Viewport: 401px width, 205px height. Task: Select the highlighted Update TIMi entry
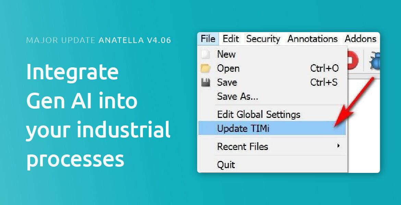pyautogui.click(x=243, y=128)
